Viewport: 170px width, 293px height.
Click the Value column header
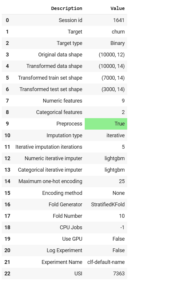coord(118,9)
